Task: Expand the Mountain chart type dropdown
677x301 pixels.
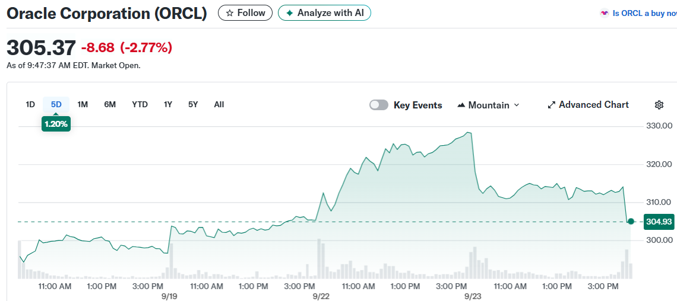Action: click(488, 105)
